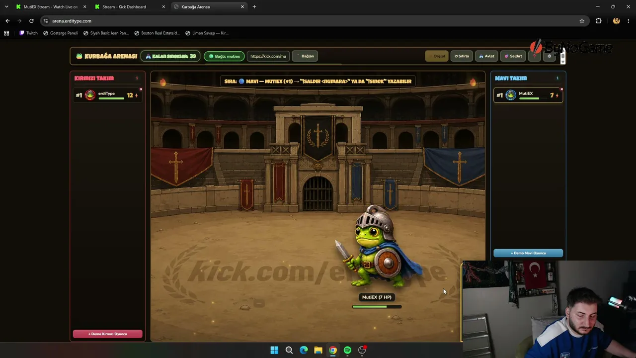Open the Liman Savaşı bookmark
Image resolution: width=636 pixels, height=358 pixels.
pos(207,33)
